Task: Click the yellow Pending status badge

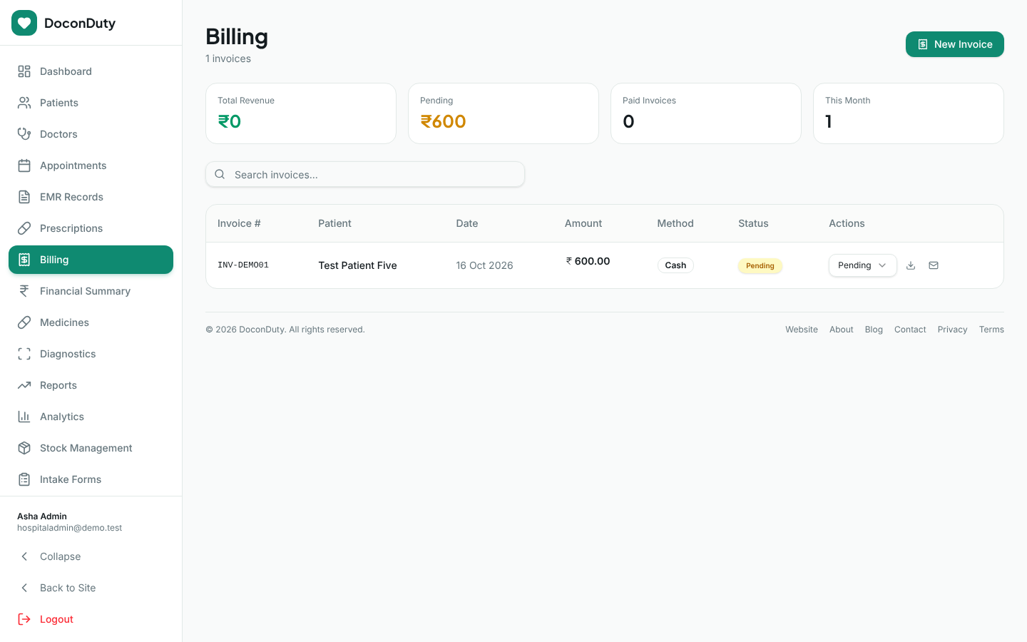Action: tap(760, 265)
